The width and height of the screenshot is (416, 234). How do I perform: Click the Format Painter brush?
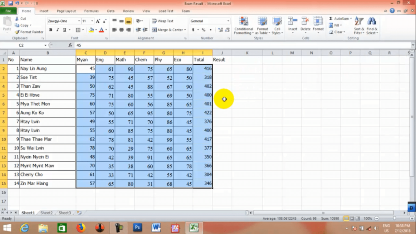[17, 32]
